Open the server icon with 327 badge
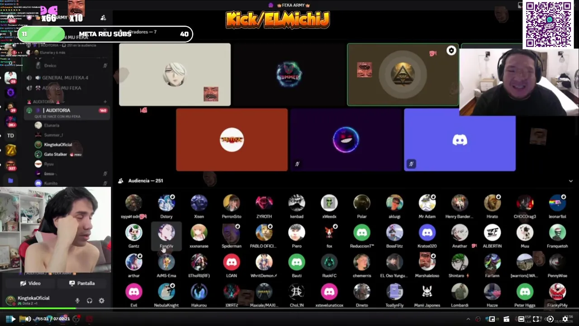Viewport: 579px width, 326px height. [x=10, y=165]
